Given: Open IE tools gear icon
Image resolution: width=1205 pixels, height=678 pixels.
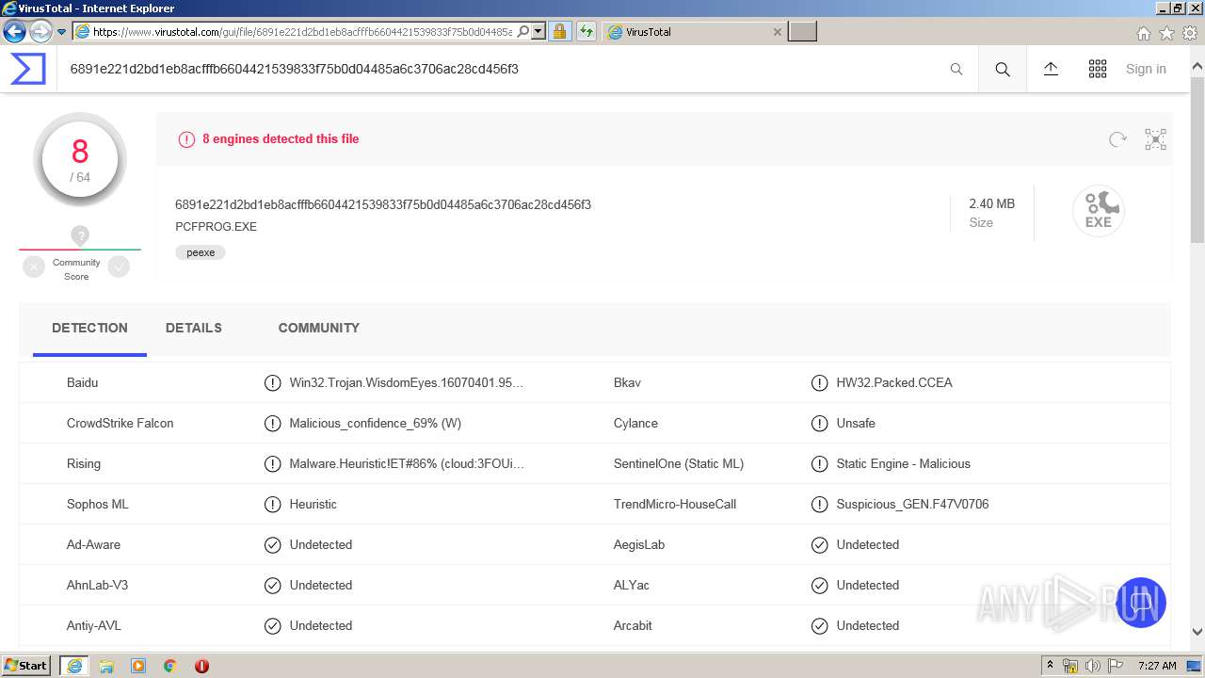Looking at the screenshot, I should click(x=1190, y=33).
